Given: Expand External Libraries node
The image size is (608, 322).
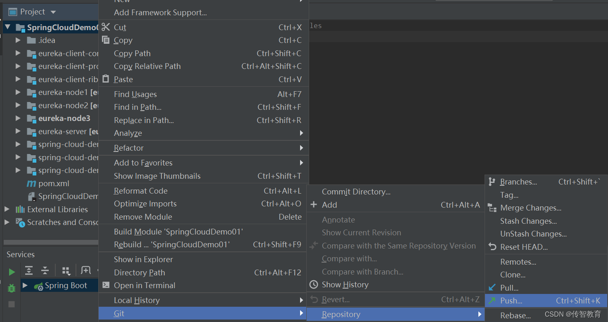Looking at the screenshot, I should (7, 209).
